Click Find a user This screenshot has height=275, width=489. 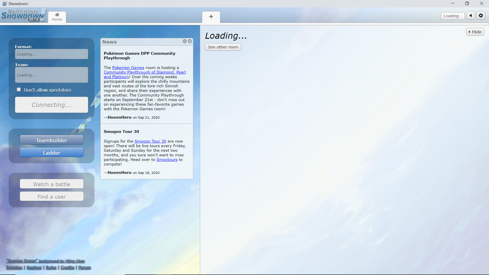[52, 197]
